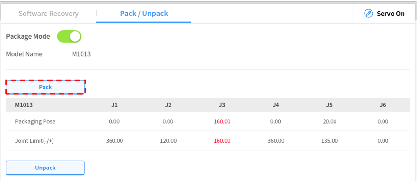
Task: Click the J1 column header
Action: pos(114,105)
